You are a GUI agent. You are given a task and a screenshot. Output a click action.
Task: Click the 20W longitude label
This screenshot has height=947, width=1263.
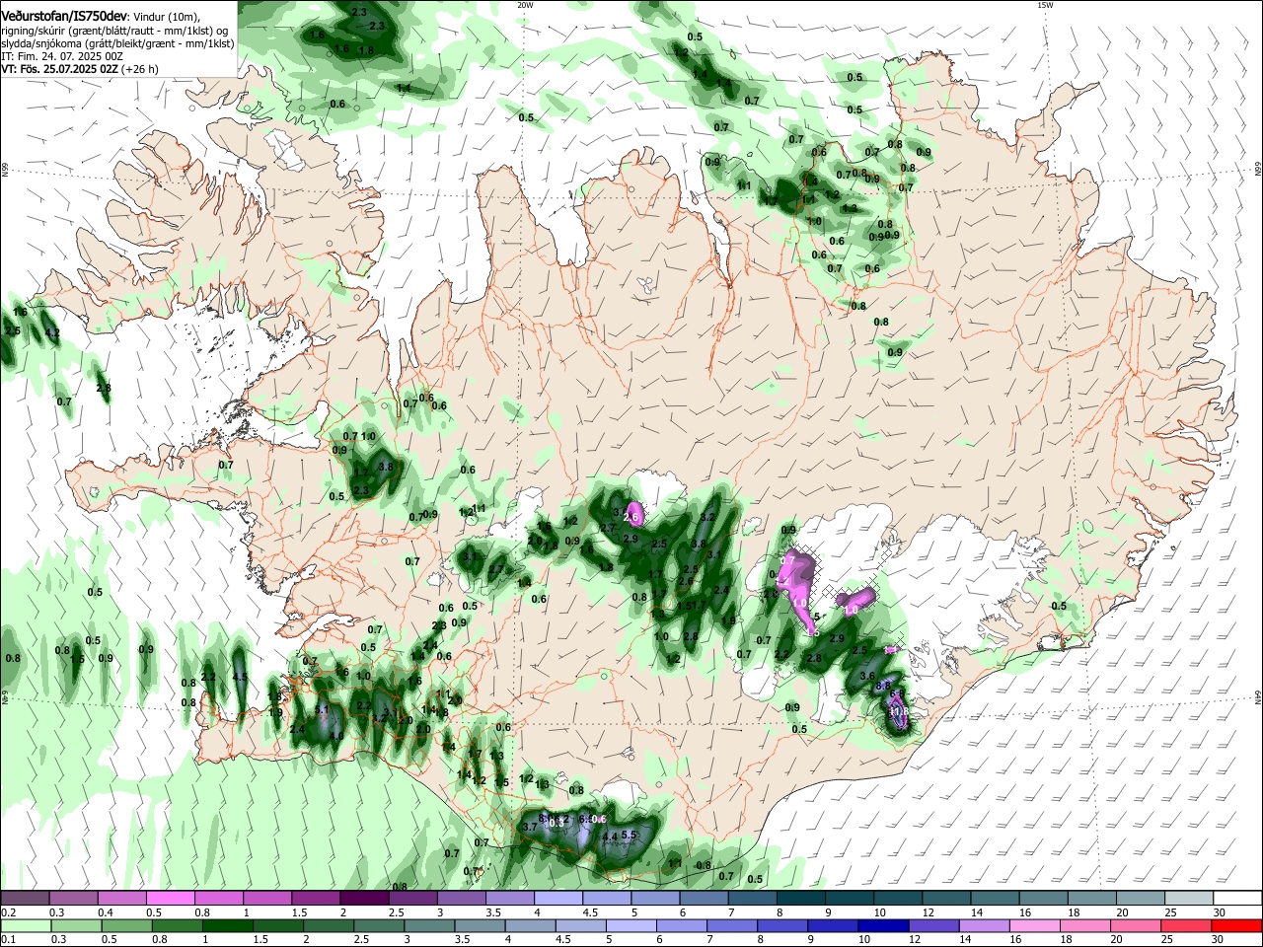point(525,5)
